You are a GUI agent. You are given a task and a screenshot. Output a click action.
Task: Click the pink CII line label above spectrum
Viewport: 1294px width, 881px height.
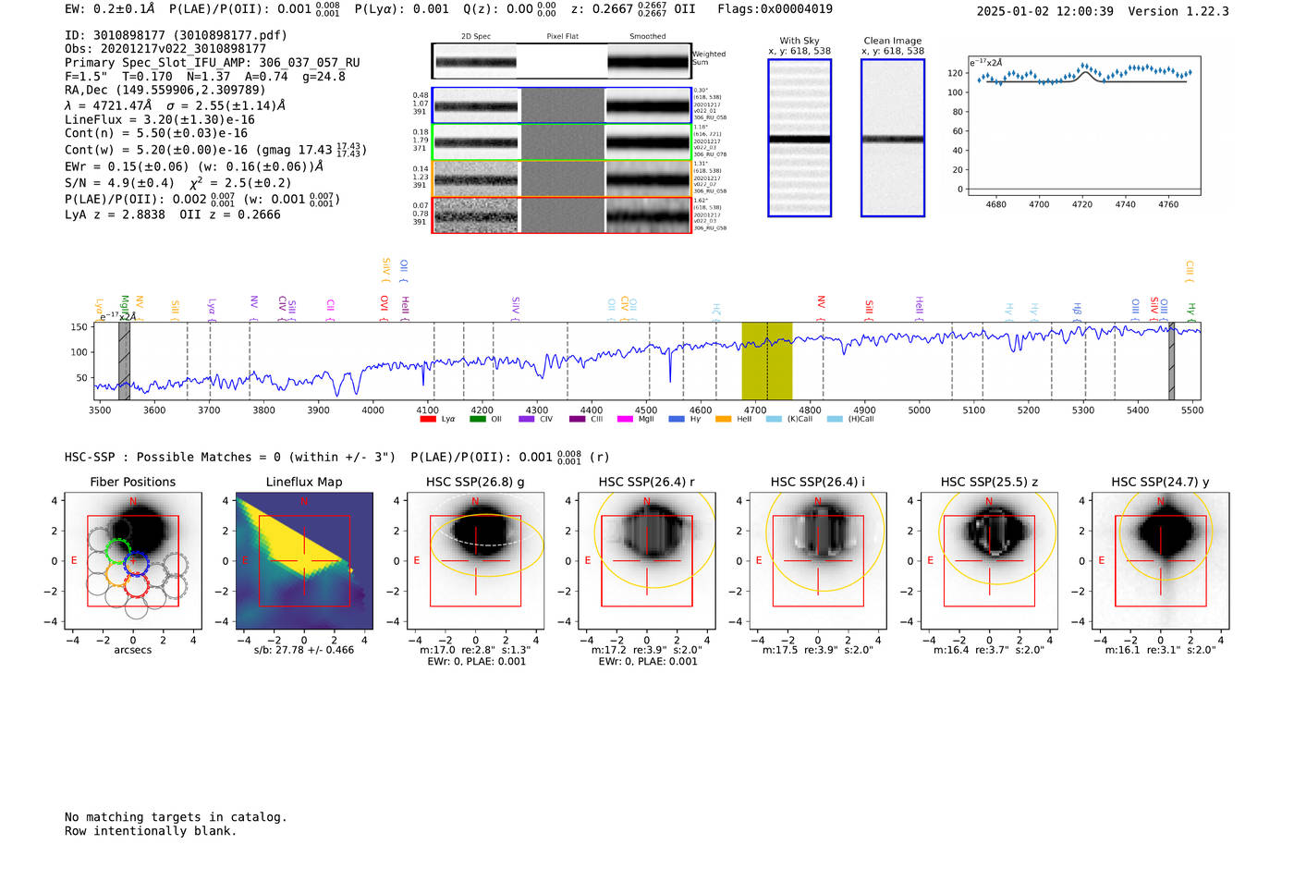click(330, 308)
